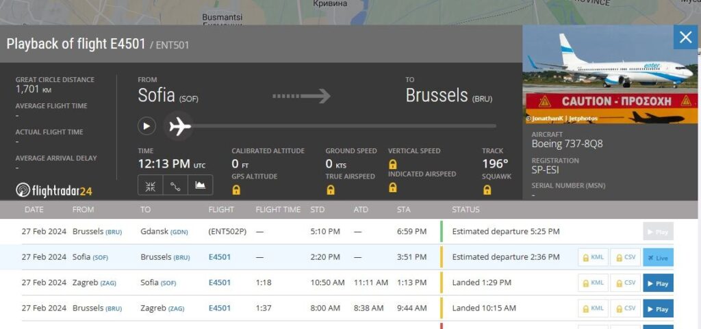Open the Boeing 737 aircraft photo

[610, 75]
